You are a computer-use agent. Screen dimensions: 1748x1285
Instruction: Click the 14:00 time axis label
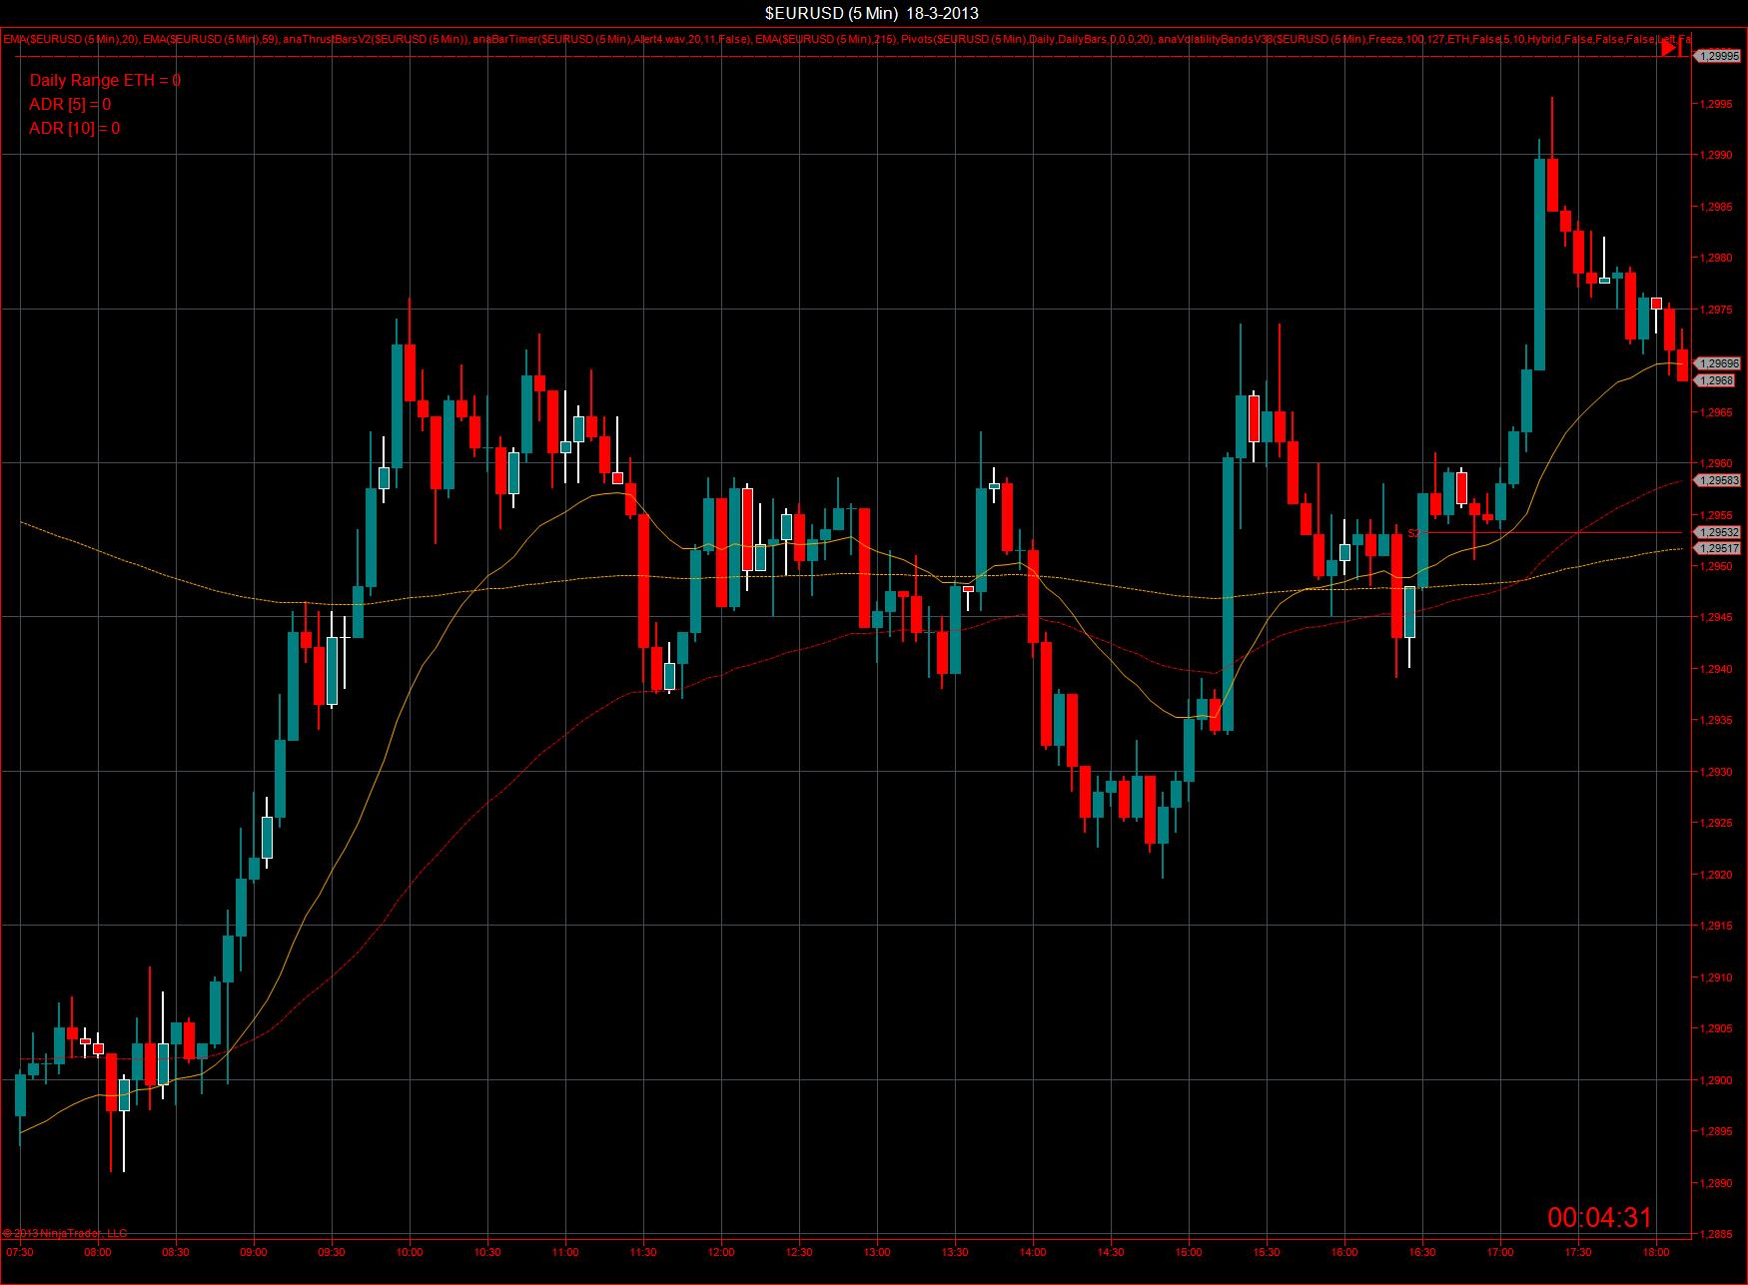[1033, 1252]
